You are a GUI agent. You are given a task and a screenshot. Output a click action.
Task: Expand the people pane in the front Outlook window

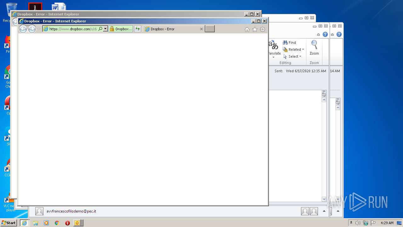[x=324, y=211]
